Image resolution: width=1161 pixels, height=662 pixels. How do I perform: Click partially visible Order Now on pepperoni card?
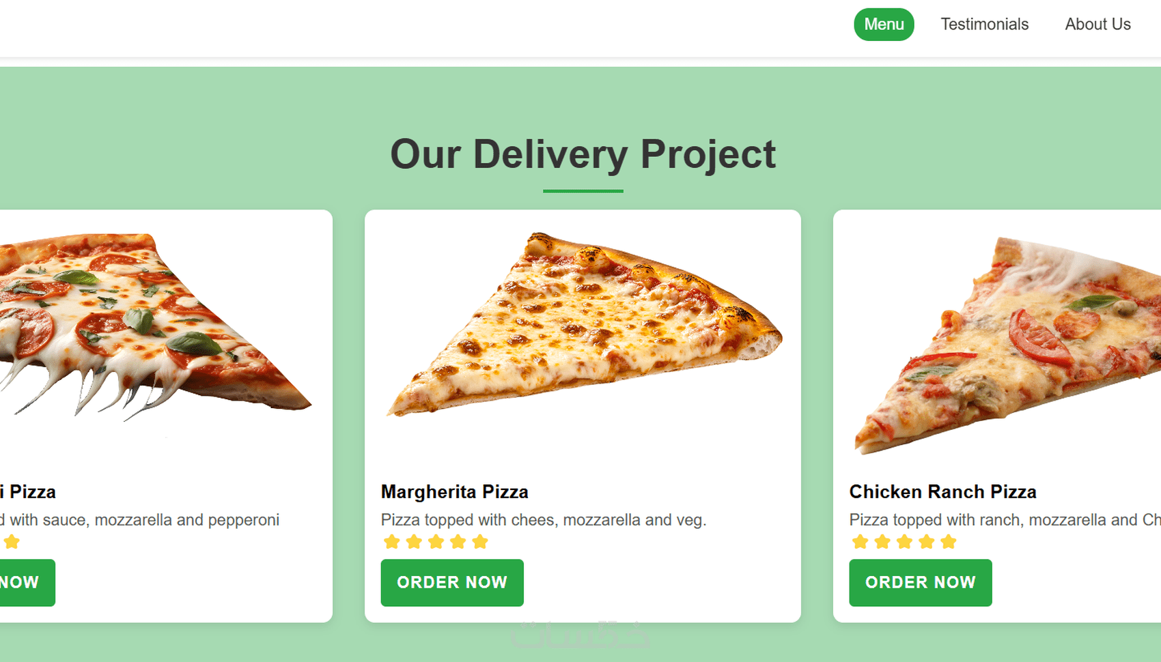coord(26,583)
